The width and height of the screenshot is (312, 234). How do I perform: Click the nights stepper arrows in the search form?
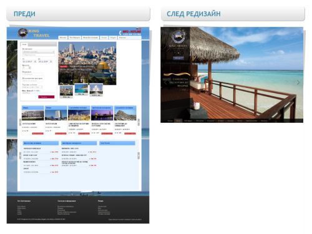click(30, 68)
